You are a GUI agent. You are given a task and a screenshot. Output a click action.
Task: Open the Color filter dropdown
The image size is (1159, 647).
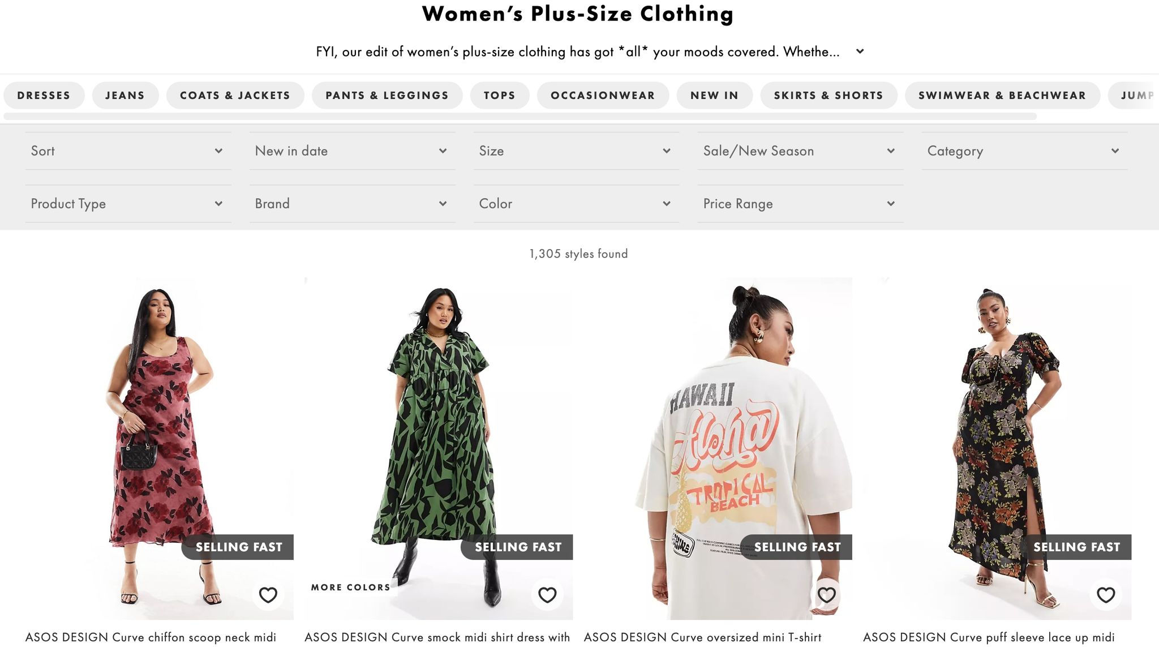(576, 204)
